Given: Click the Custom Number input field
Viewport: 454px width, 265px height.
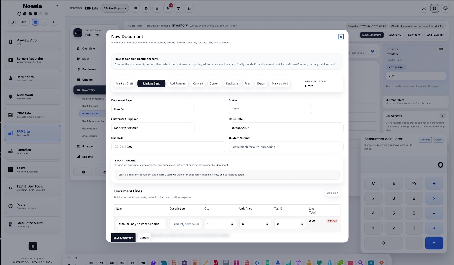Looking at the screenshot, I should tap(286, 147).
